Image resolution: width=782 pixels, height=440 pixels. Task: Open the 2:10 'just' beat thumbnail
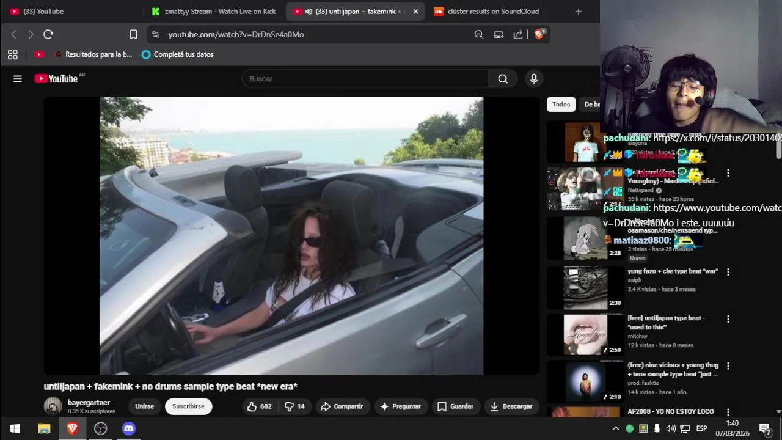(x=585, y=382)
